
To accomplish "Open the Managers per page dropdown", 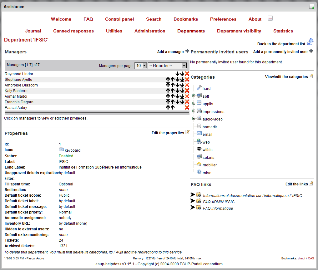I will (141, 66).
